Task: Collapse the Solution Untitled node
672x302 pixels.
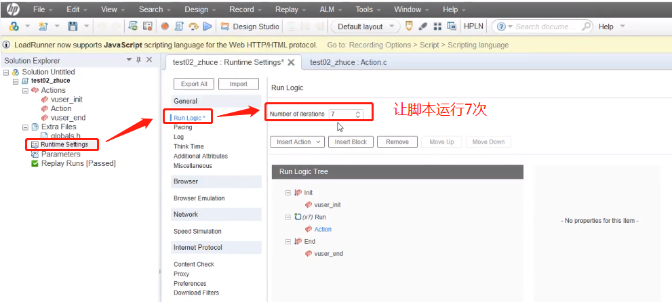Action: click(5, 72)
